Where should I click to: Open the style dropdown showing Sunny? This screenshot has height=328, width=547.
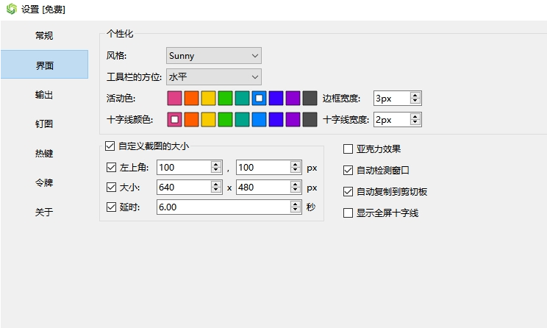[x=214, y=55]
